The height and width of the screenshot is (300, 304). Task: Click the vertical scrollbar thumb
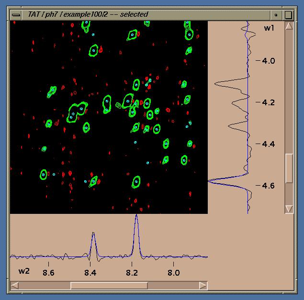click(289, 168)
